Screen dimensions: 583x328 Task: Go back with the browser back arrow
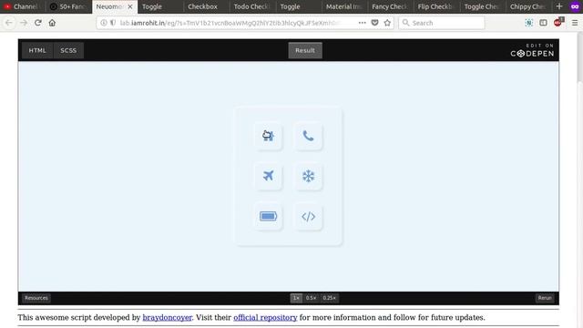coord(9,23)
